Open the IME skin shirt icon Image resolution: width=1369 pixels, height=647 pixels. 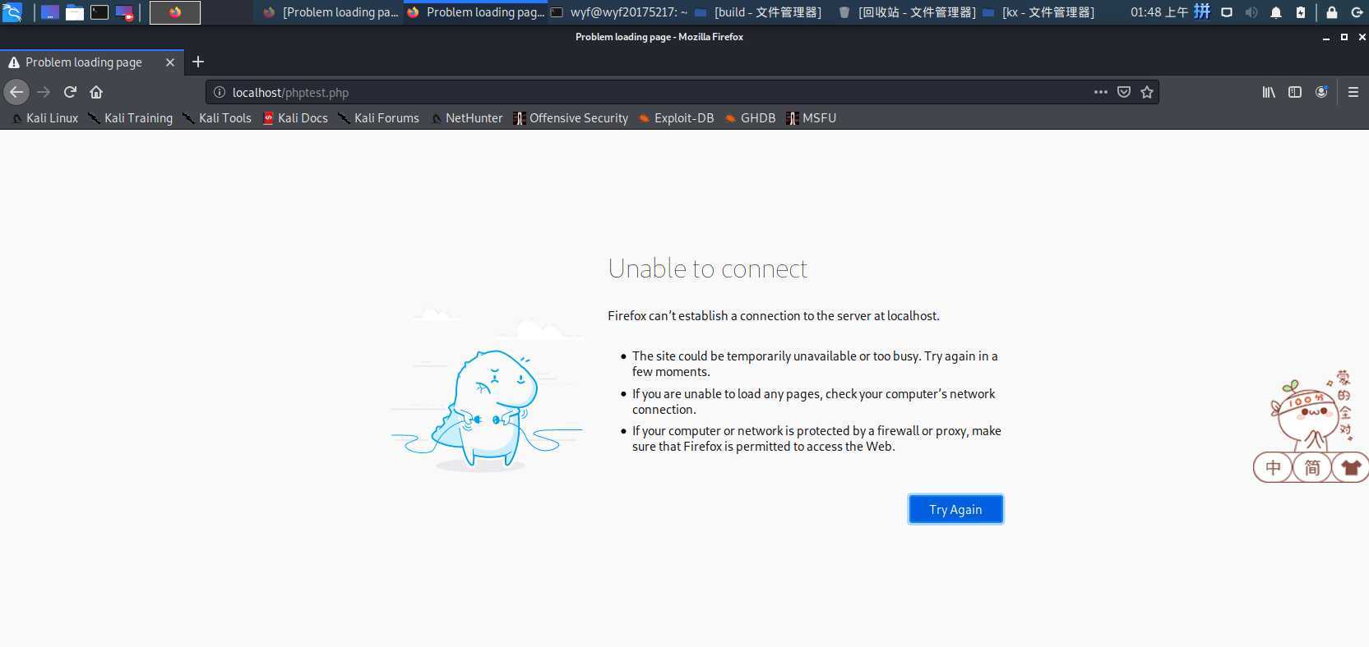1350,468
